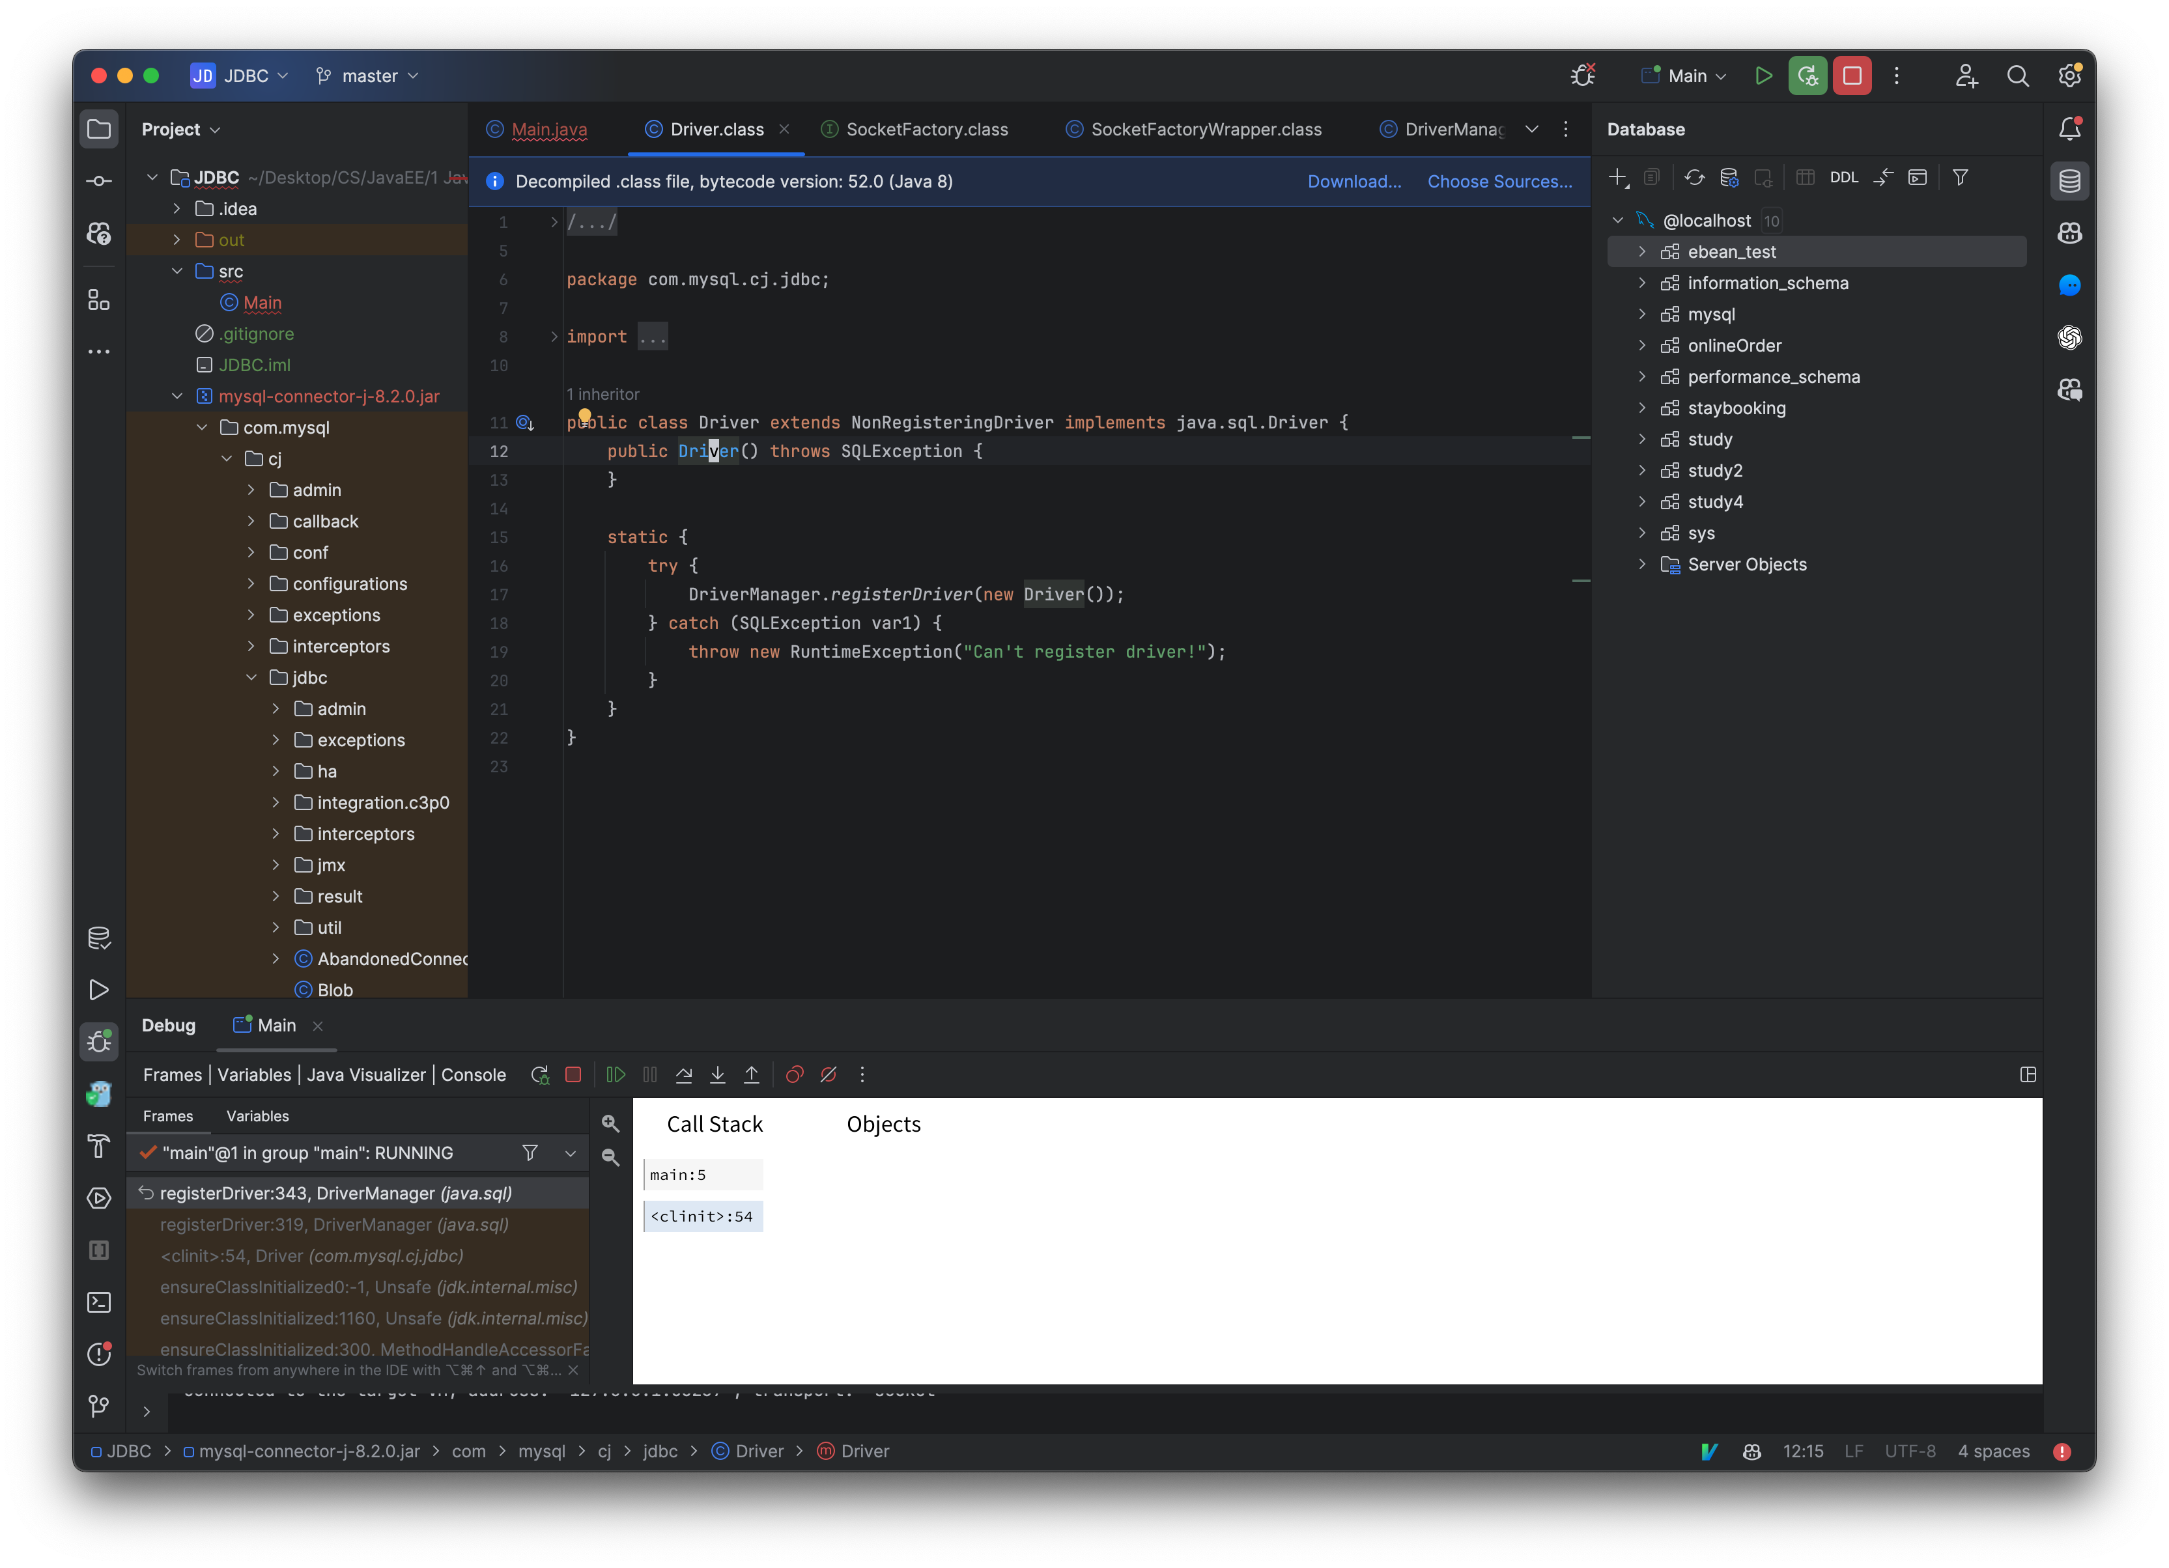The image size is (2169, 1568).
Task: Toggle the frames filter funnel
Action: pos(530,1153)
